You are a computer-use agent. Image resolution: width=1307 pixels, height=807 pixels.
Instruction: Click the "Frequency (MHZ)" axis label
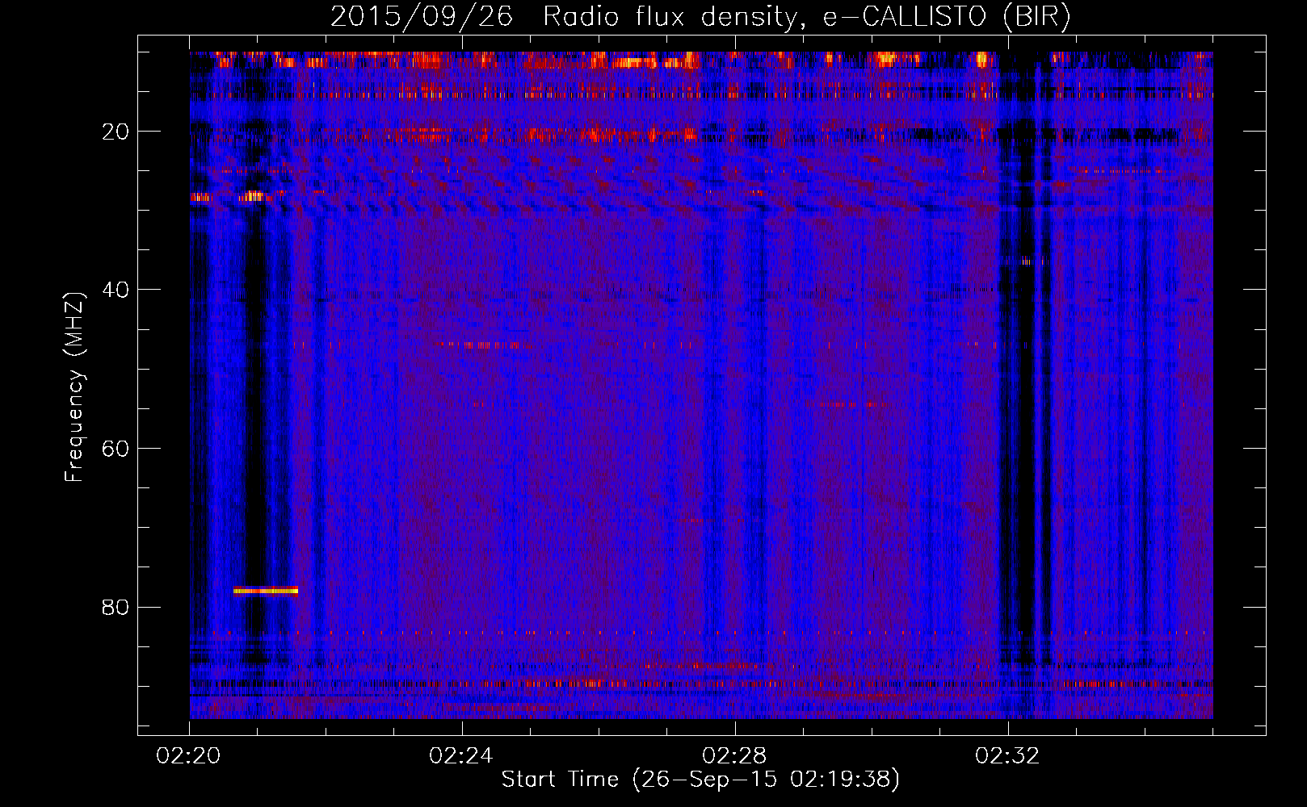point(74,387)
